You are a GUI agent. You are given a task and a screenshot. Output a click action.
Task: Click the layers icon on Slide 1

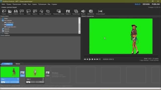coord(4,82)
